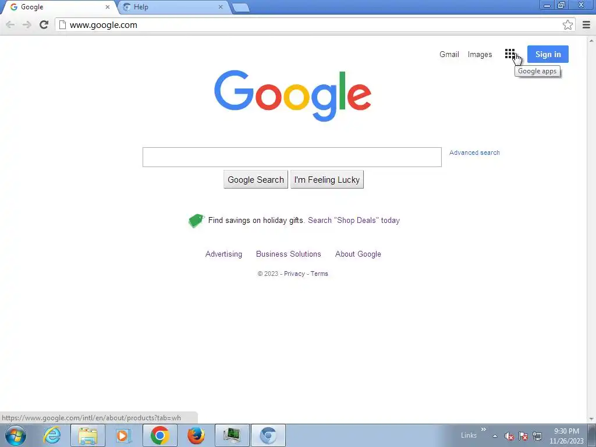
Task: Click the Show desktop strip
Action: pyautogui.click(x=592, y=435)
